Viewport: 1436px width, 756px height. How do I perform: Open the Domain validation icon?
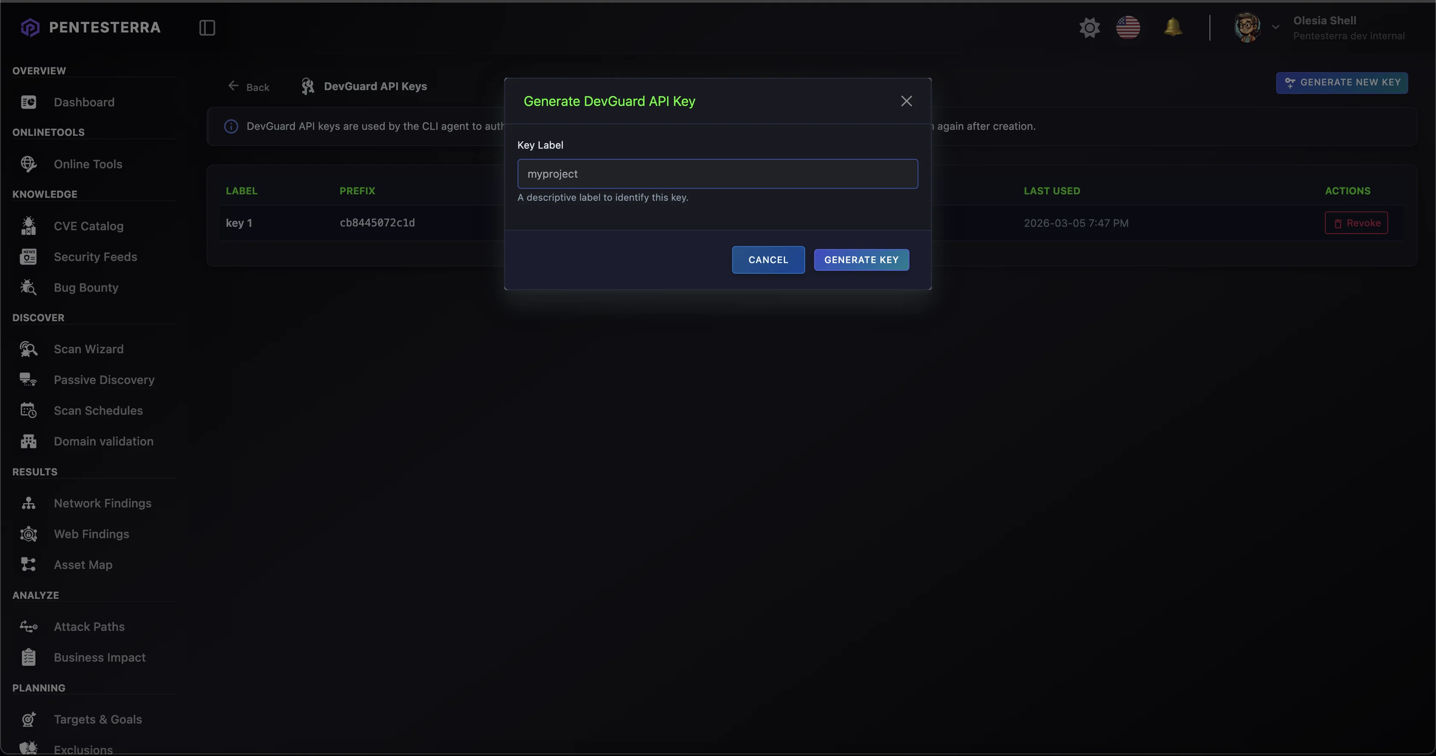coord(29,441)
